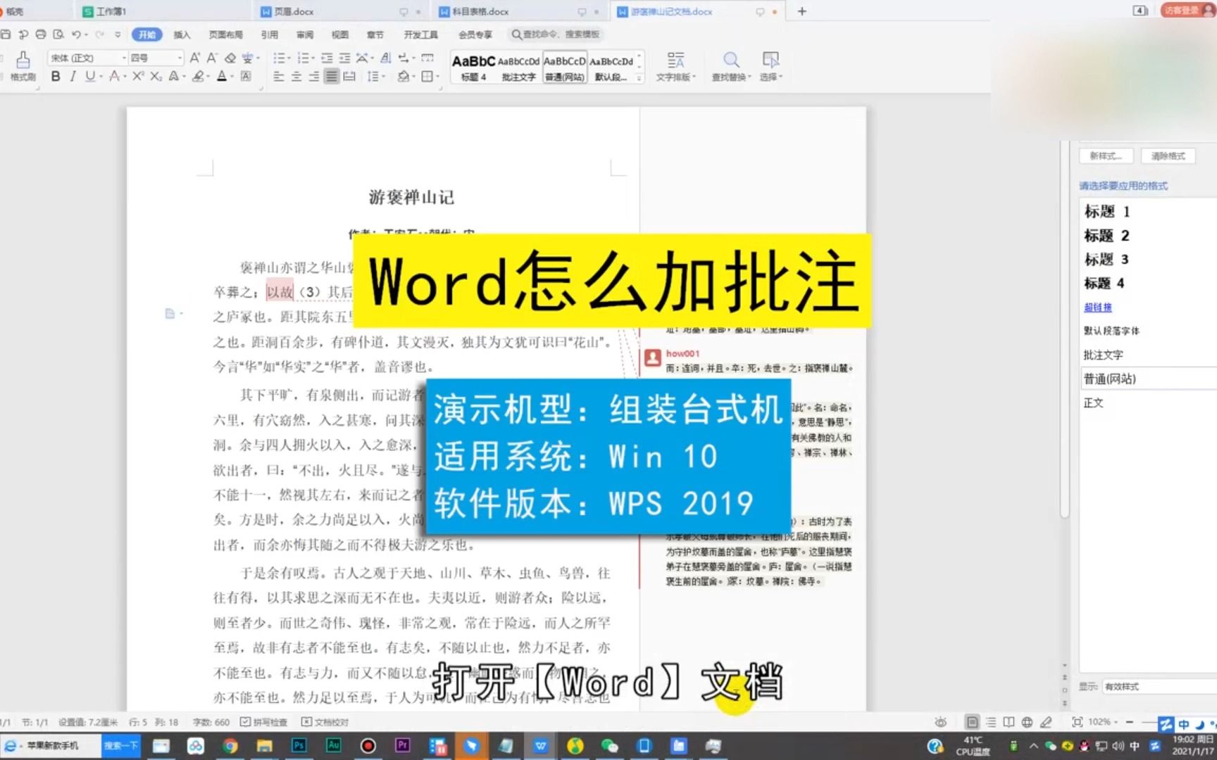Image resolution: width=1217 pixels, height=760 pixels.
Task: Open the text highlight color tool
Action: click(199, 76)
